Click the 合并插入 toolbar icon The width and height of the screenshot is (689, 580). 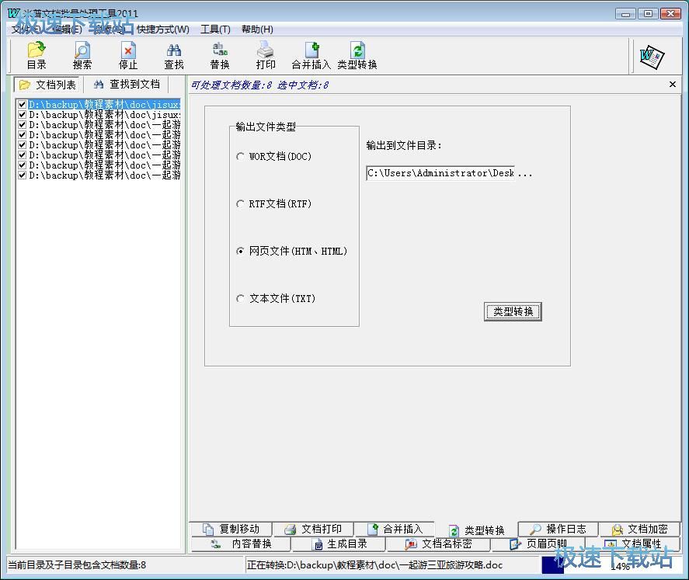click(311, 56)
